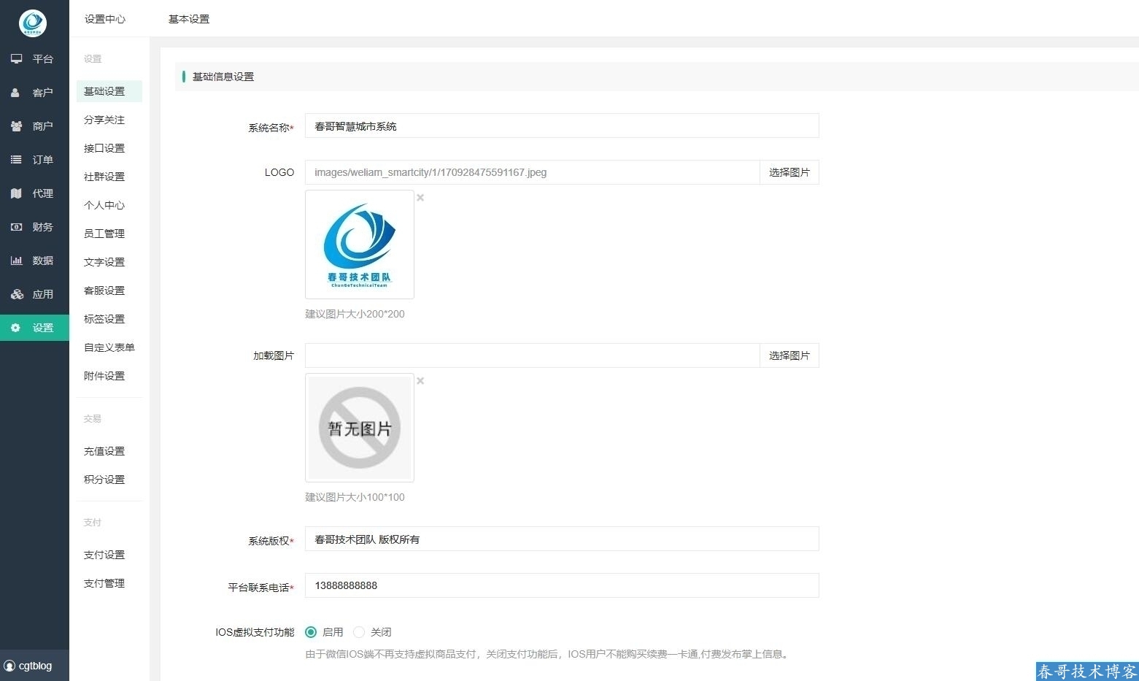Open the customer section via person icon
The height and width of the screenshot is (681, 1139).
(15, 93)
